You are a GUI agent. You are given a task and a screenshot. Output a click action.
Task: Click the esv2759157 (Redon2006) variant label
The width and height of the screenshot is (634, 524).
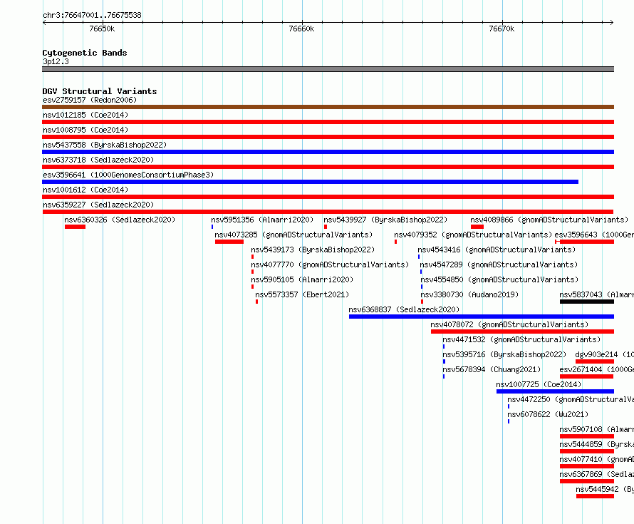pos(90,100)
